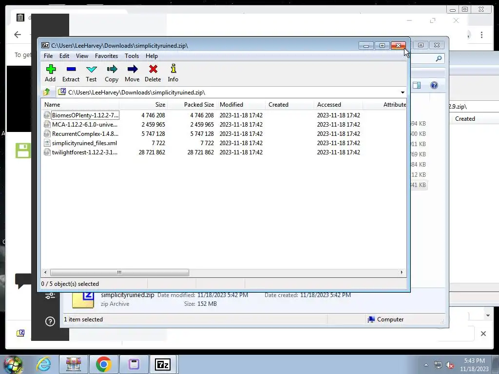Open the File menu
The width and height of the screenshot is (499, 374).
[48, 56]
